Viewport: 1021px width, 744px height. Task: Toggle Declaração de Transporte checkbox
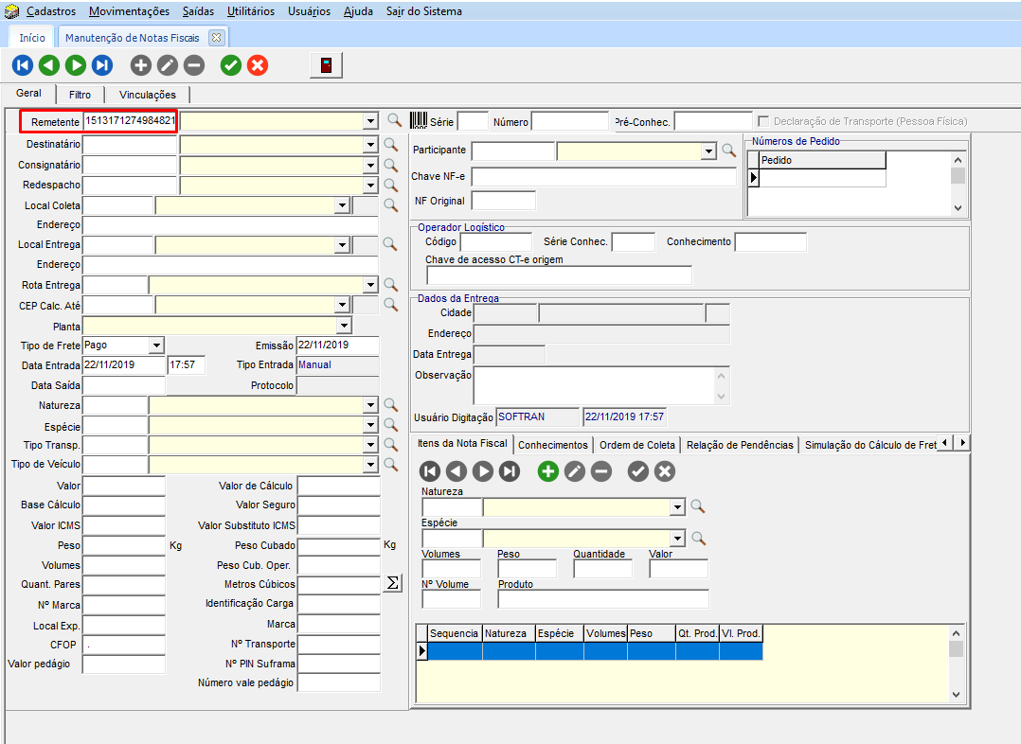763,121
